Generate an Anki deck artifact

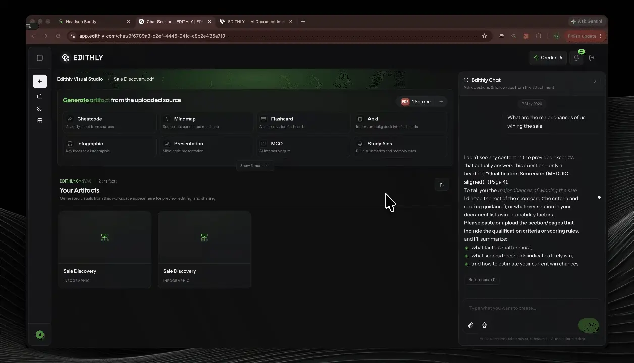point(400,123)
